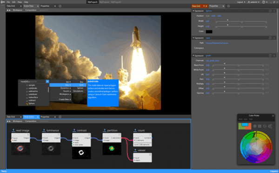Viewport: 279px width, 173px height.
Task: Close the top-left Properties tab
Action: [x=55, y=6]
